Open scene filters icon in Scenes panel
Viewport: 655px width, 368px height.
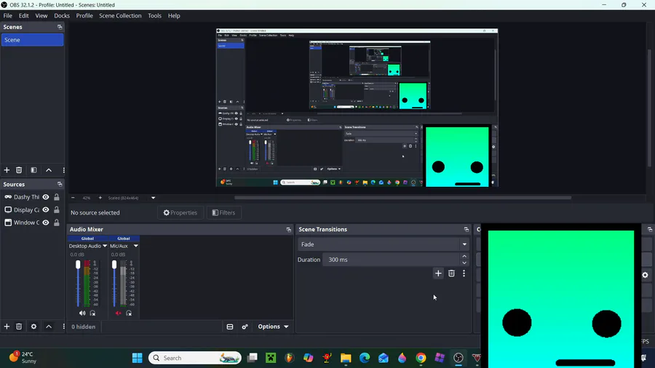pos(33,170)
